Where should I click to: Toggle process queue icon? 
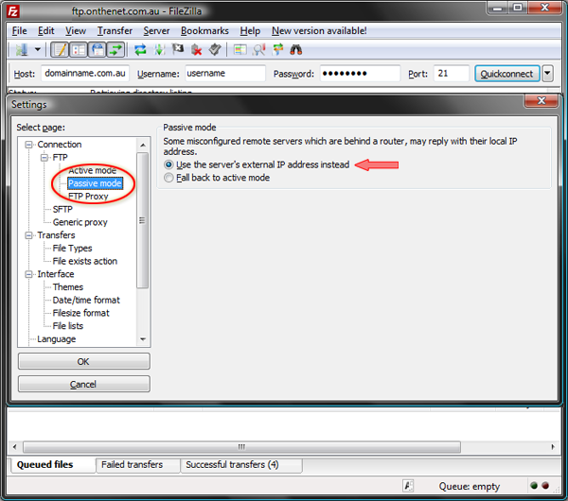pos(159,49)
